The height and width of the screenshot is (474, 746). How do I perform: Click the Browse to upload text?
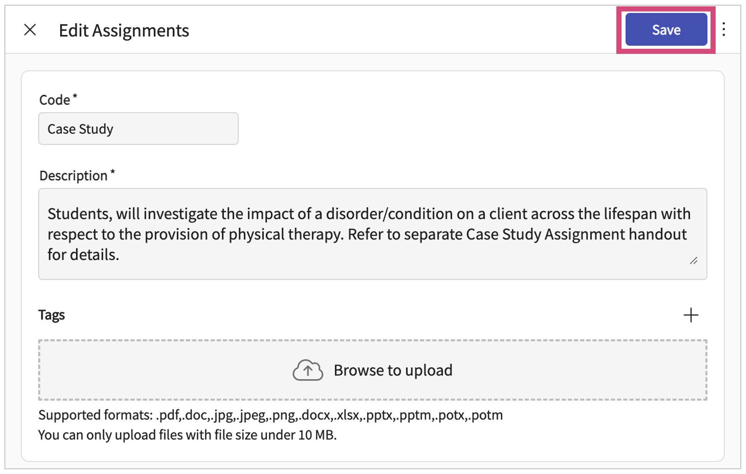coord(393,370)
